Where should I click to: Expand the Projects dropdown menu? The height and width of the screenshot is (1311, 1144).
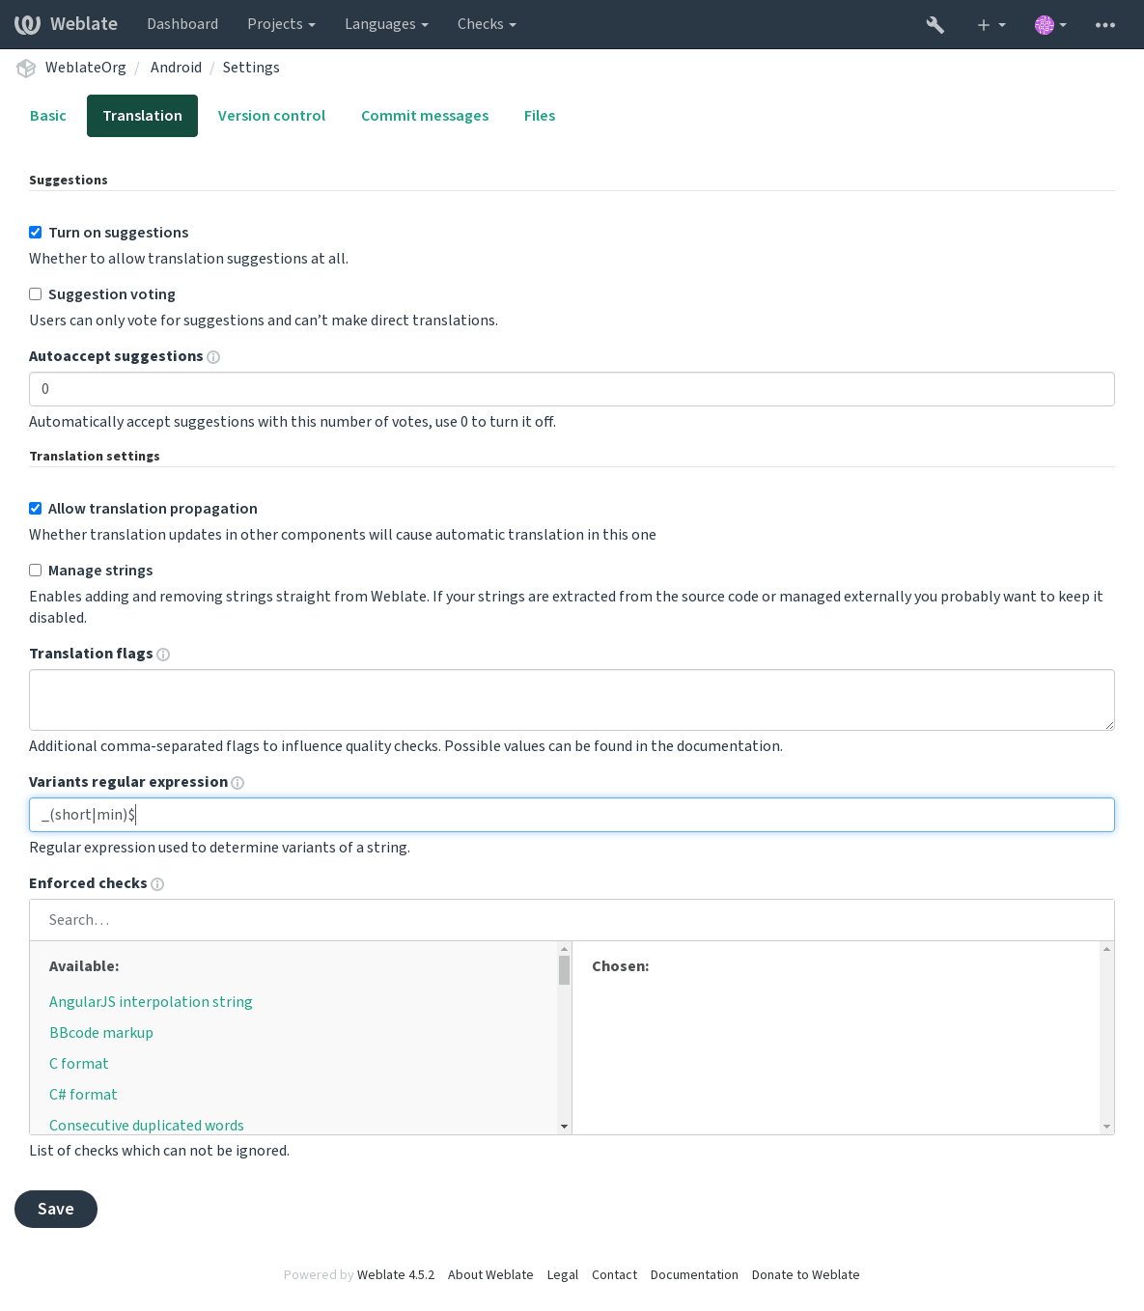pos(281,24)
